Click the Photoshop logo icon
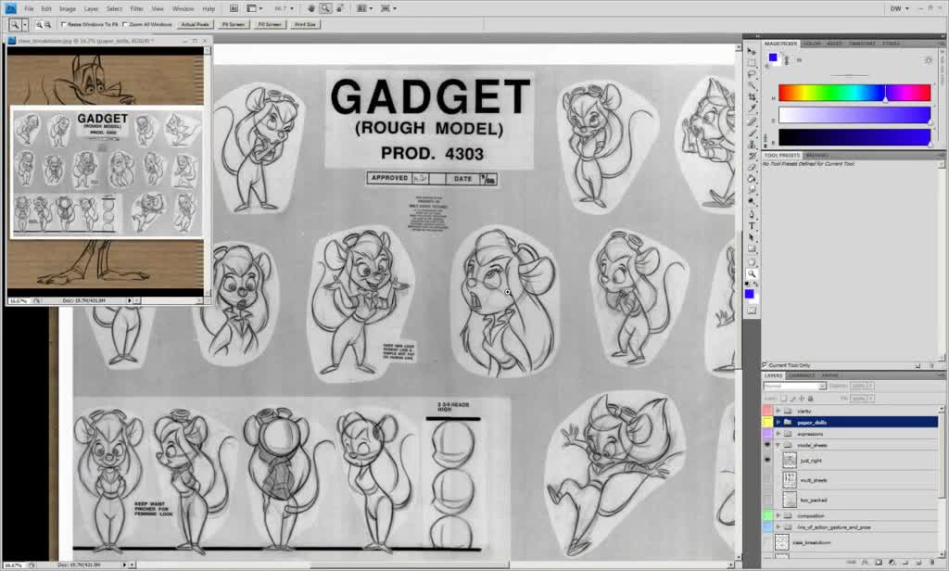This screenshot has width=949, height=571. [x=10, y=8]
